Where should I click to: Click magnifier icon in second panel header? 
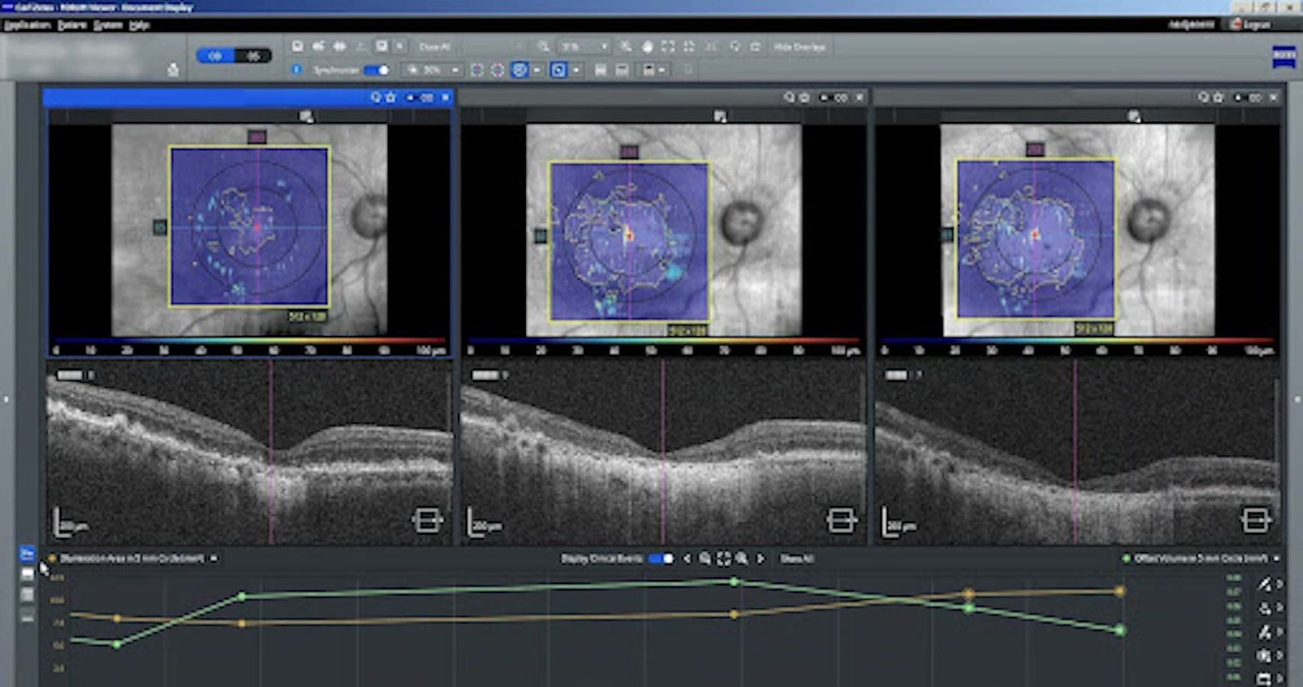click(789, 98)
